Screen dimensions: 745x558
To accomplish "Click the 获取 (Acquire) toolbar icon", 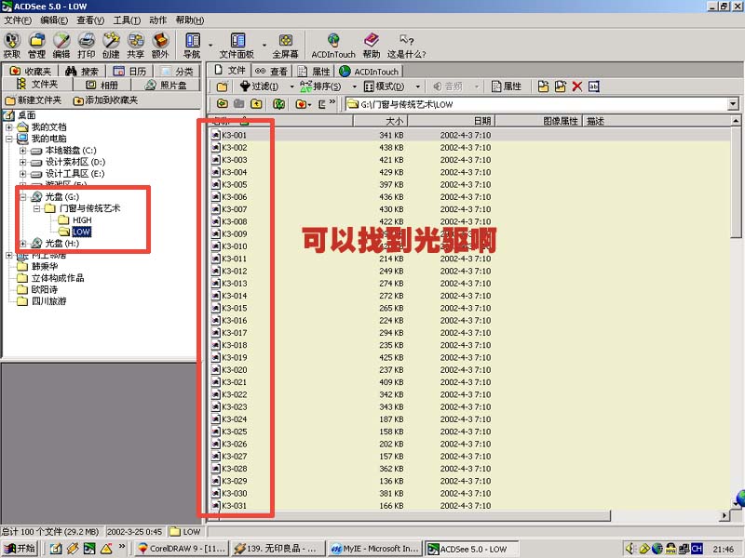I will (x=12, y=45).
